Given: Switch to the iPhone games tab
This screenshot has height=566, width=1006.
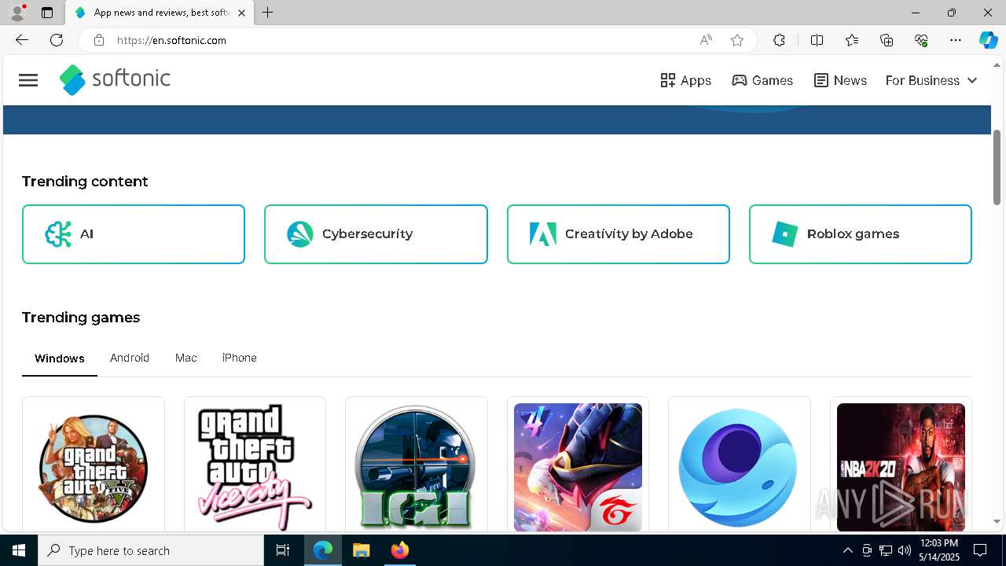Looking at the screenshot, I should 240,358.
